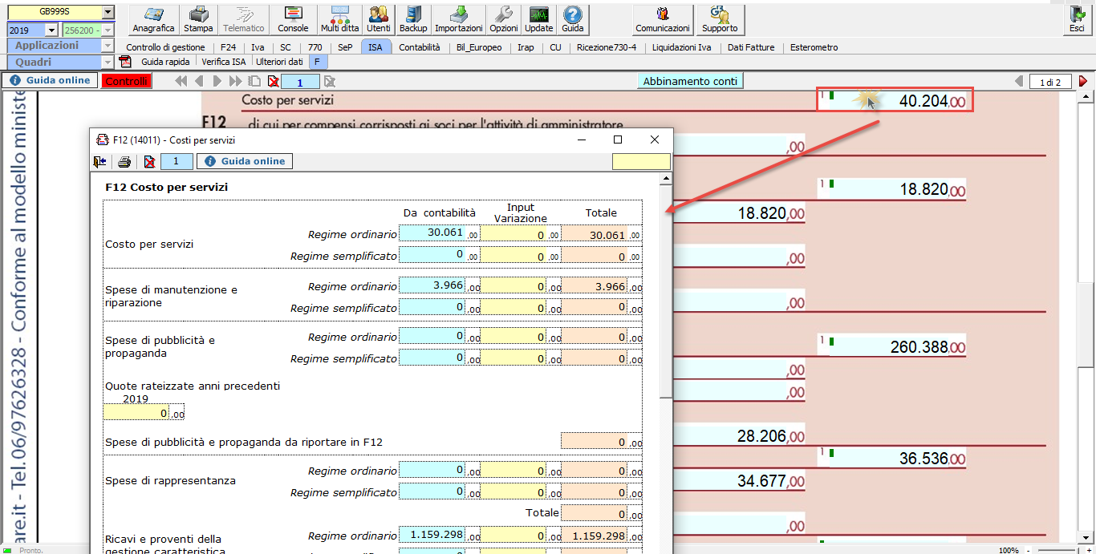Viewport: 1096px width, 554px height.
Task: Go to previous record arrow
Action: point(198,81)
